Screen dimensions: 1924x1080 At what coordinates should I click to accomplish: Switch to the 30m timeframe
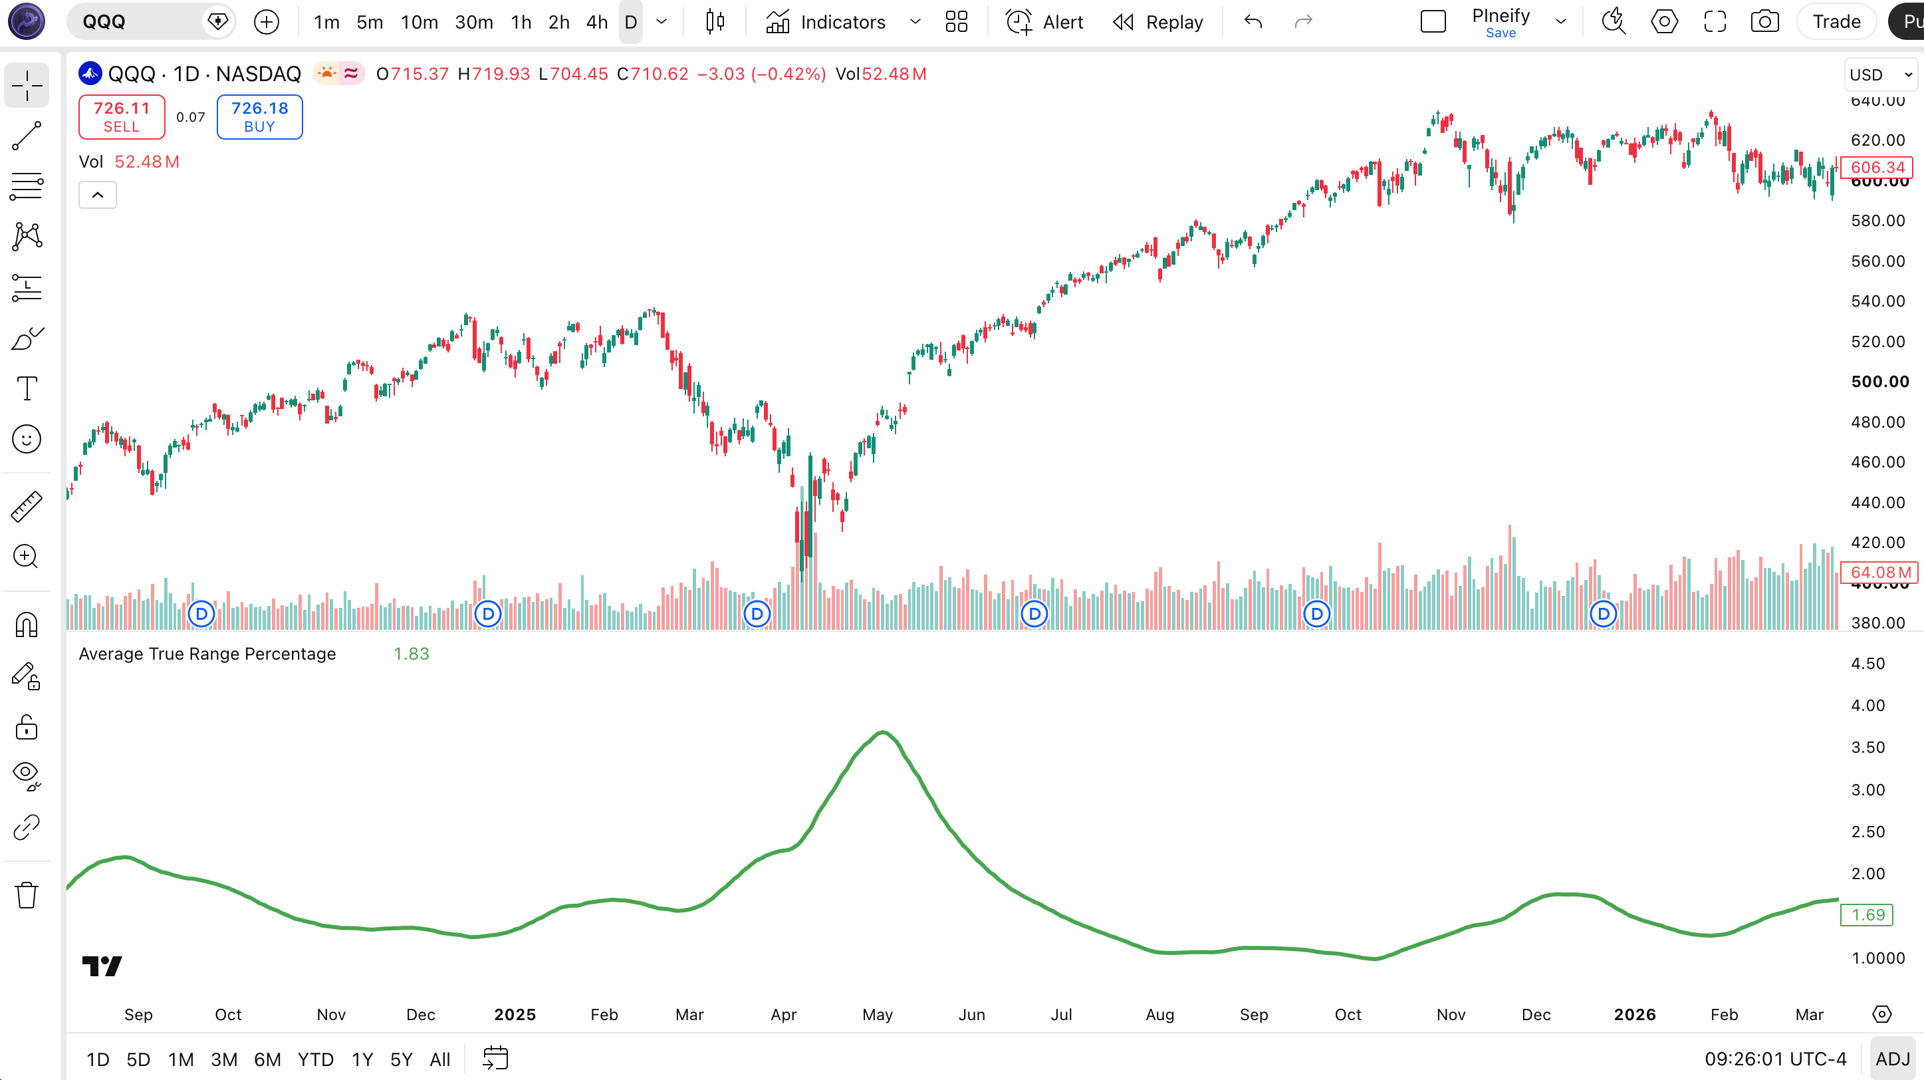(x=474, y=22)
